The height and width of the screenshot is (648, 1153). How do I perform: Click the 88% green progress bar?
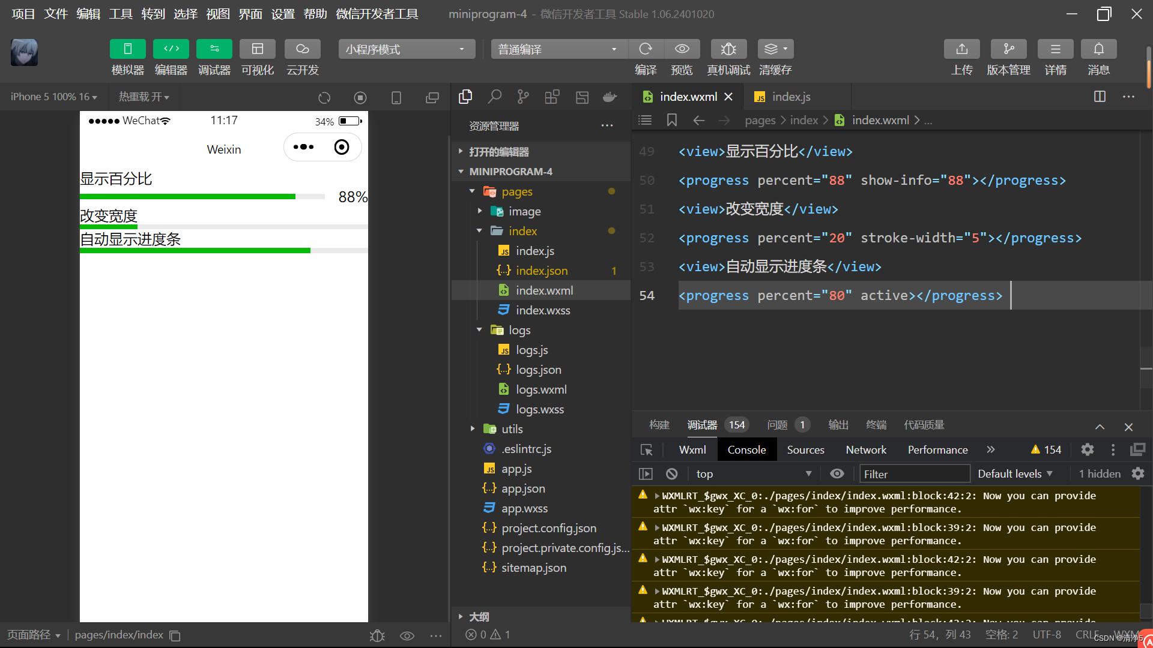(187, 197)
